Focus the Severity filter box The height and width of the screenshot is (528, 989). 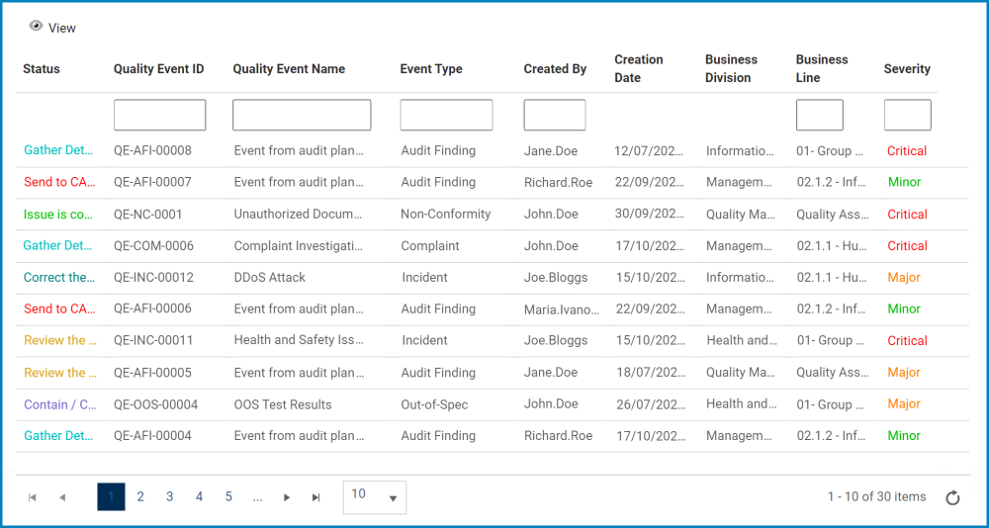coord(907,115)
